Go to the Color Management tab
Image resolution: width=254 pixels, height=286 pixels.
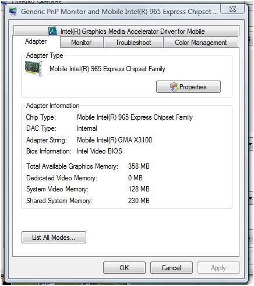click(201, 42)
